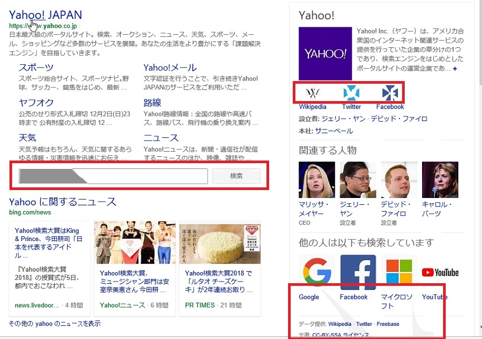
Task: Open the Google logo in related searches
Action: tap(317, 273)
